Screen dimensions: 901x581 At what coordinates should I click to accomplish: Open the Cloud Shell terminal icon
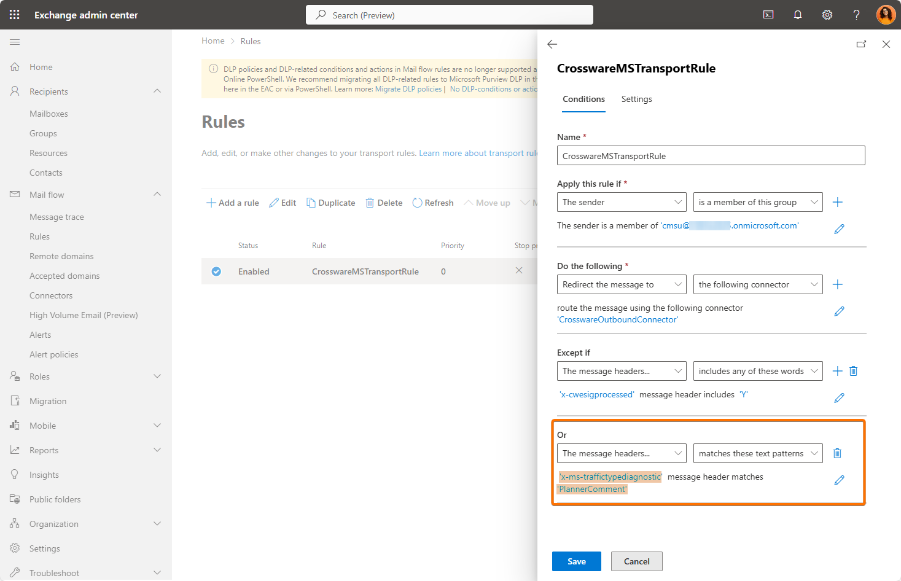[768, 15]
